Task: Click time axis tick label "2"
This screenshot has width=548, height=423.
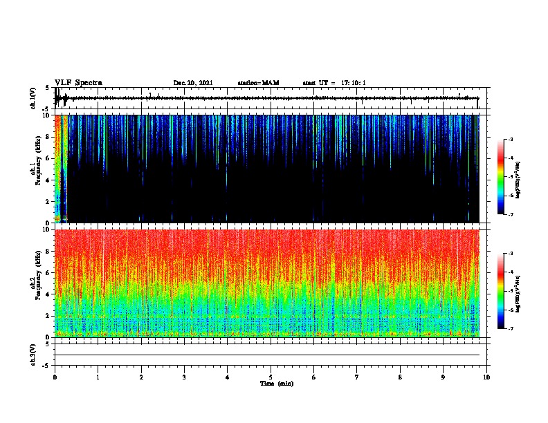Action: [141, 377]
